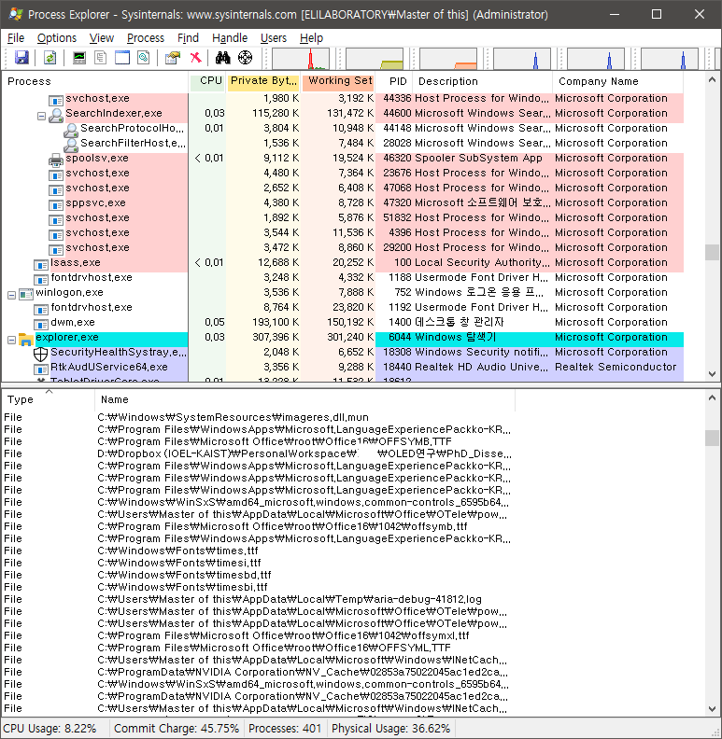722x739 pixels.
Task: Select the aria-debug-41812.log handle row
Action: point(258,599)
